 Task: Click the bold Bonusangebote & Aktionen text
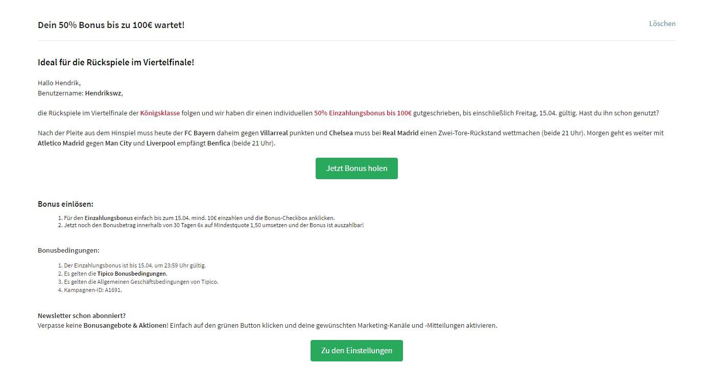pyautogui.click(x=125, y=326)
